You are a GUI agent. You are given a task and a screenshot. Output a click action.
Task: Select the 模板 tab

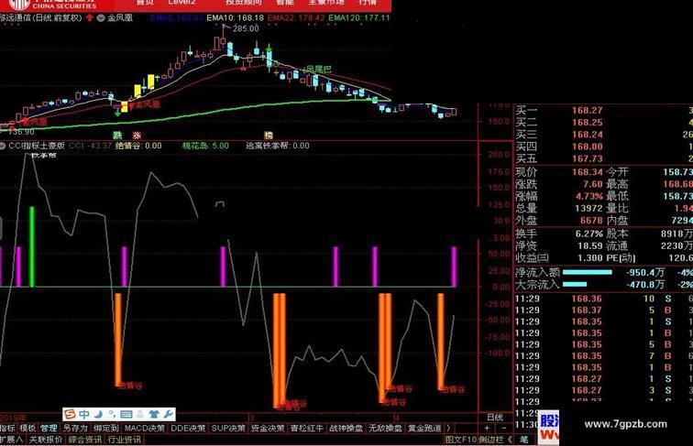click(x=27, y=428)
